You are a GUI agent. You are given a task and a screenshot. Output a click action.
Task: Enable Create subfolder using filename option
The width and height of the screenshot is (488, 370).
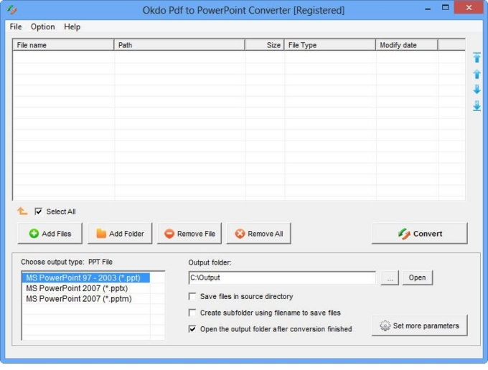click(x=192, y=313)
